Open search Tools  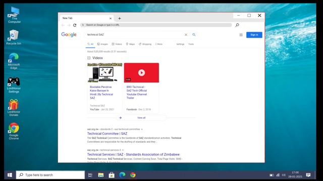191,44
